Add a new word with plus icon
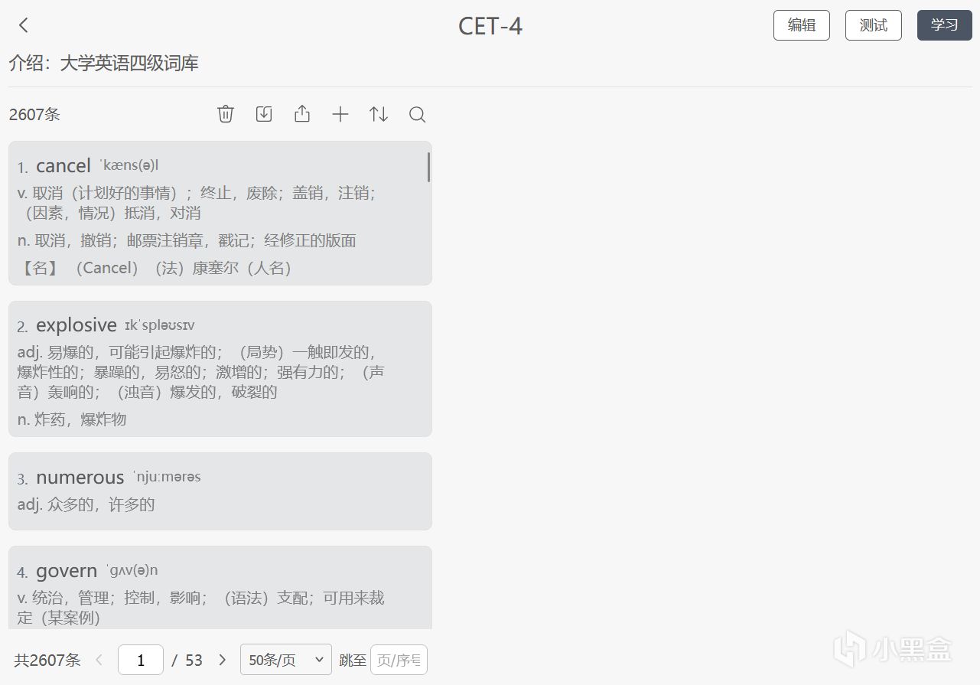This screenshot has width=980, height=685. pyautogui.click(x=340, y=114)
